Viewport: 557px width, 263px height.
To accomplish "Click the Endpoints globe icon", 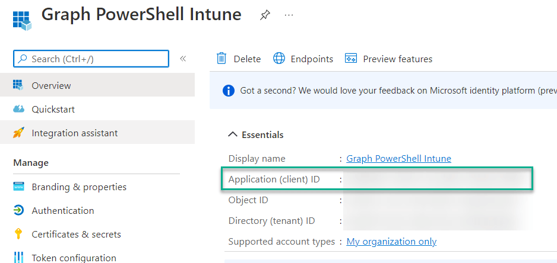I will [279, 59].
